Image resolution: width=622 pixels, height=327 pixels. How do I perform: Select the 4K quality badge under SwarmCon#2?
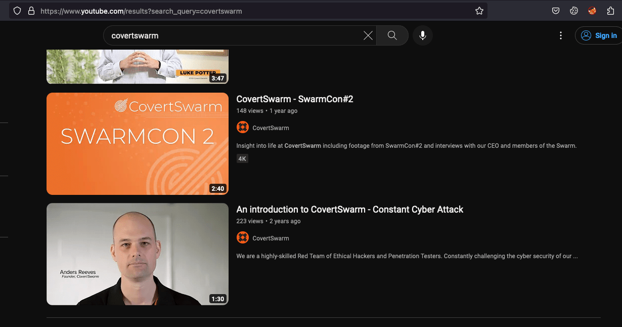[242, 158]
